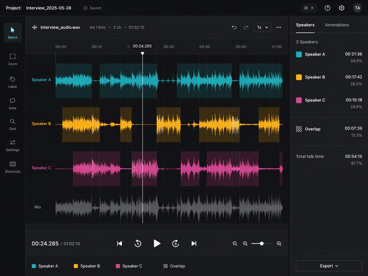Viewport: 368px width, 276px height.
Task: Zoom out the timeline with minus magnifier
Action: tap(245, 243)
